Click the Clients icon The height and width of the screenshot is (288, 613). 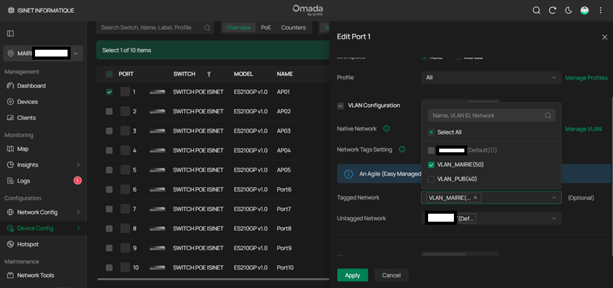10,118
